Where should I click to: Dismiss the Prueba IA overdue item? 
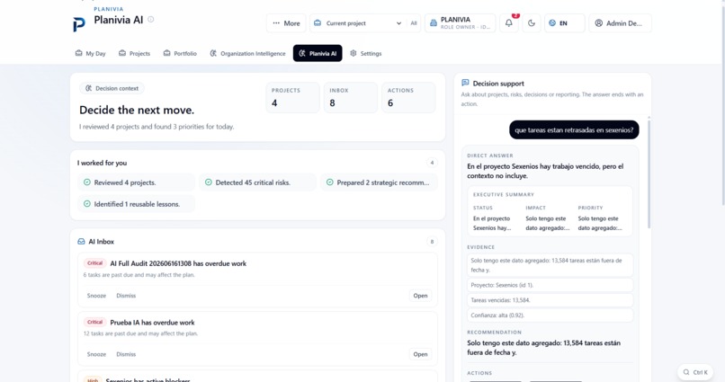(126, 354)
